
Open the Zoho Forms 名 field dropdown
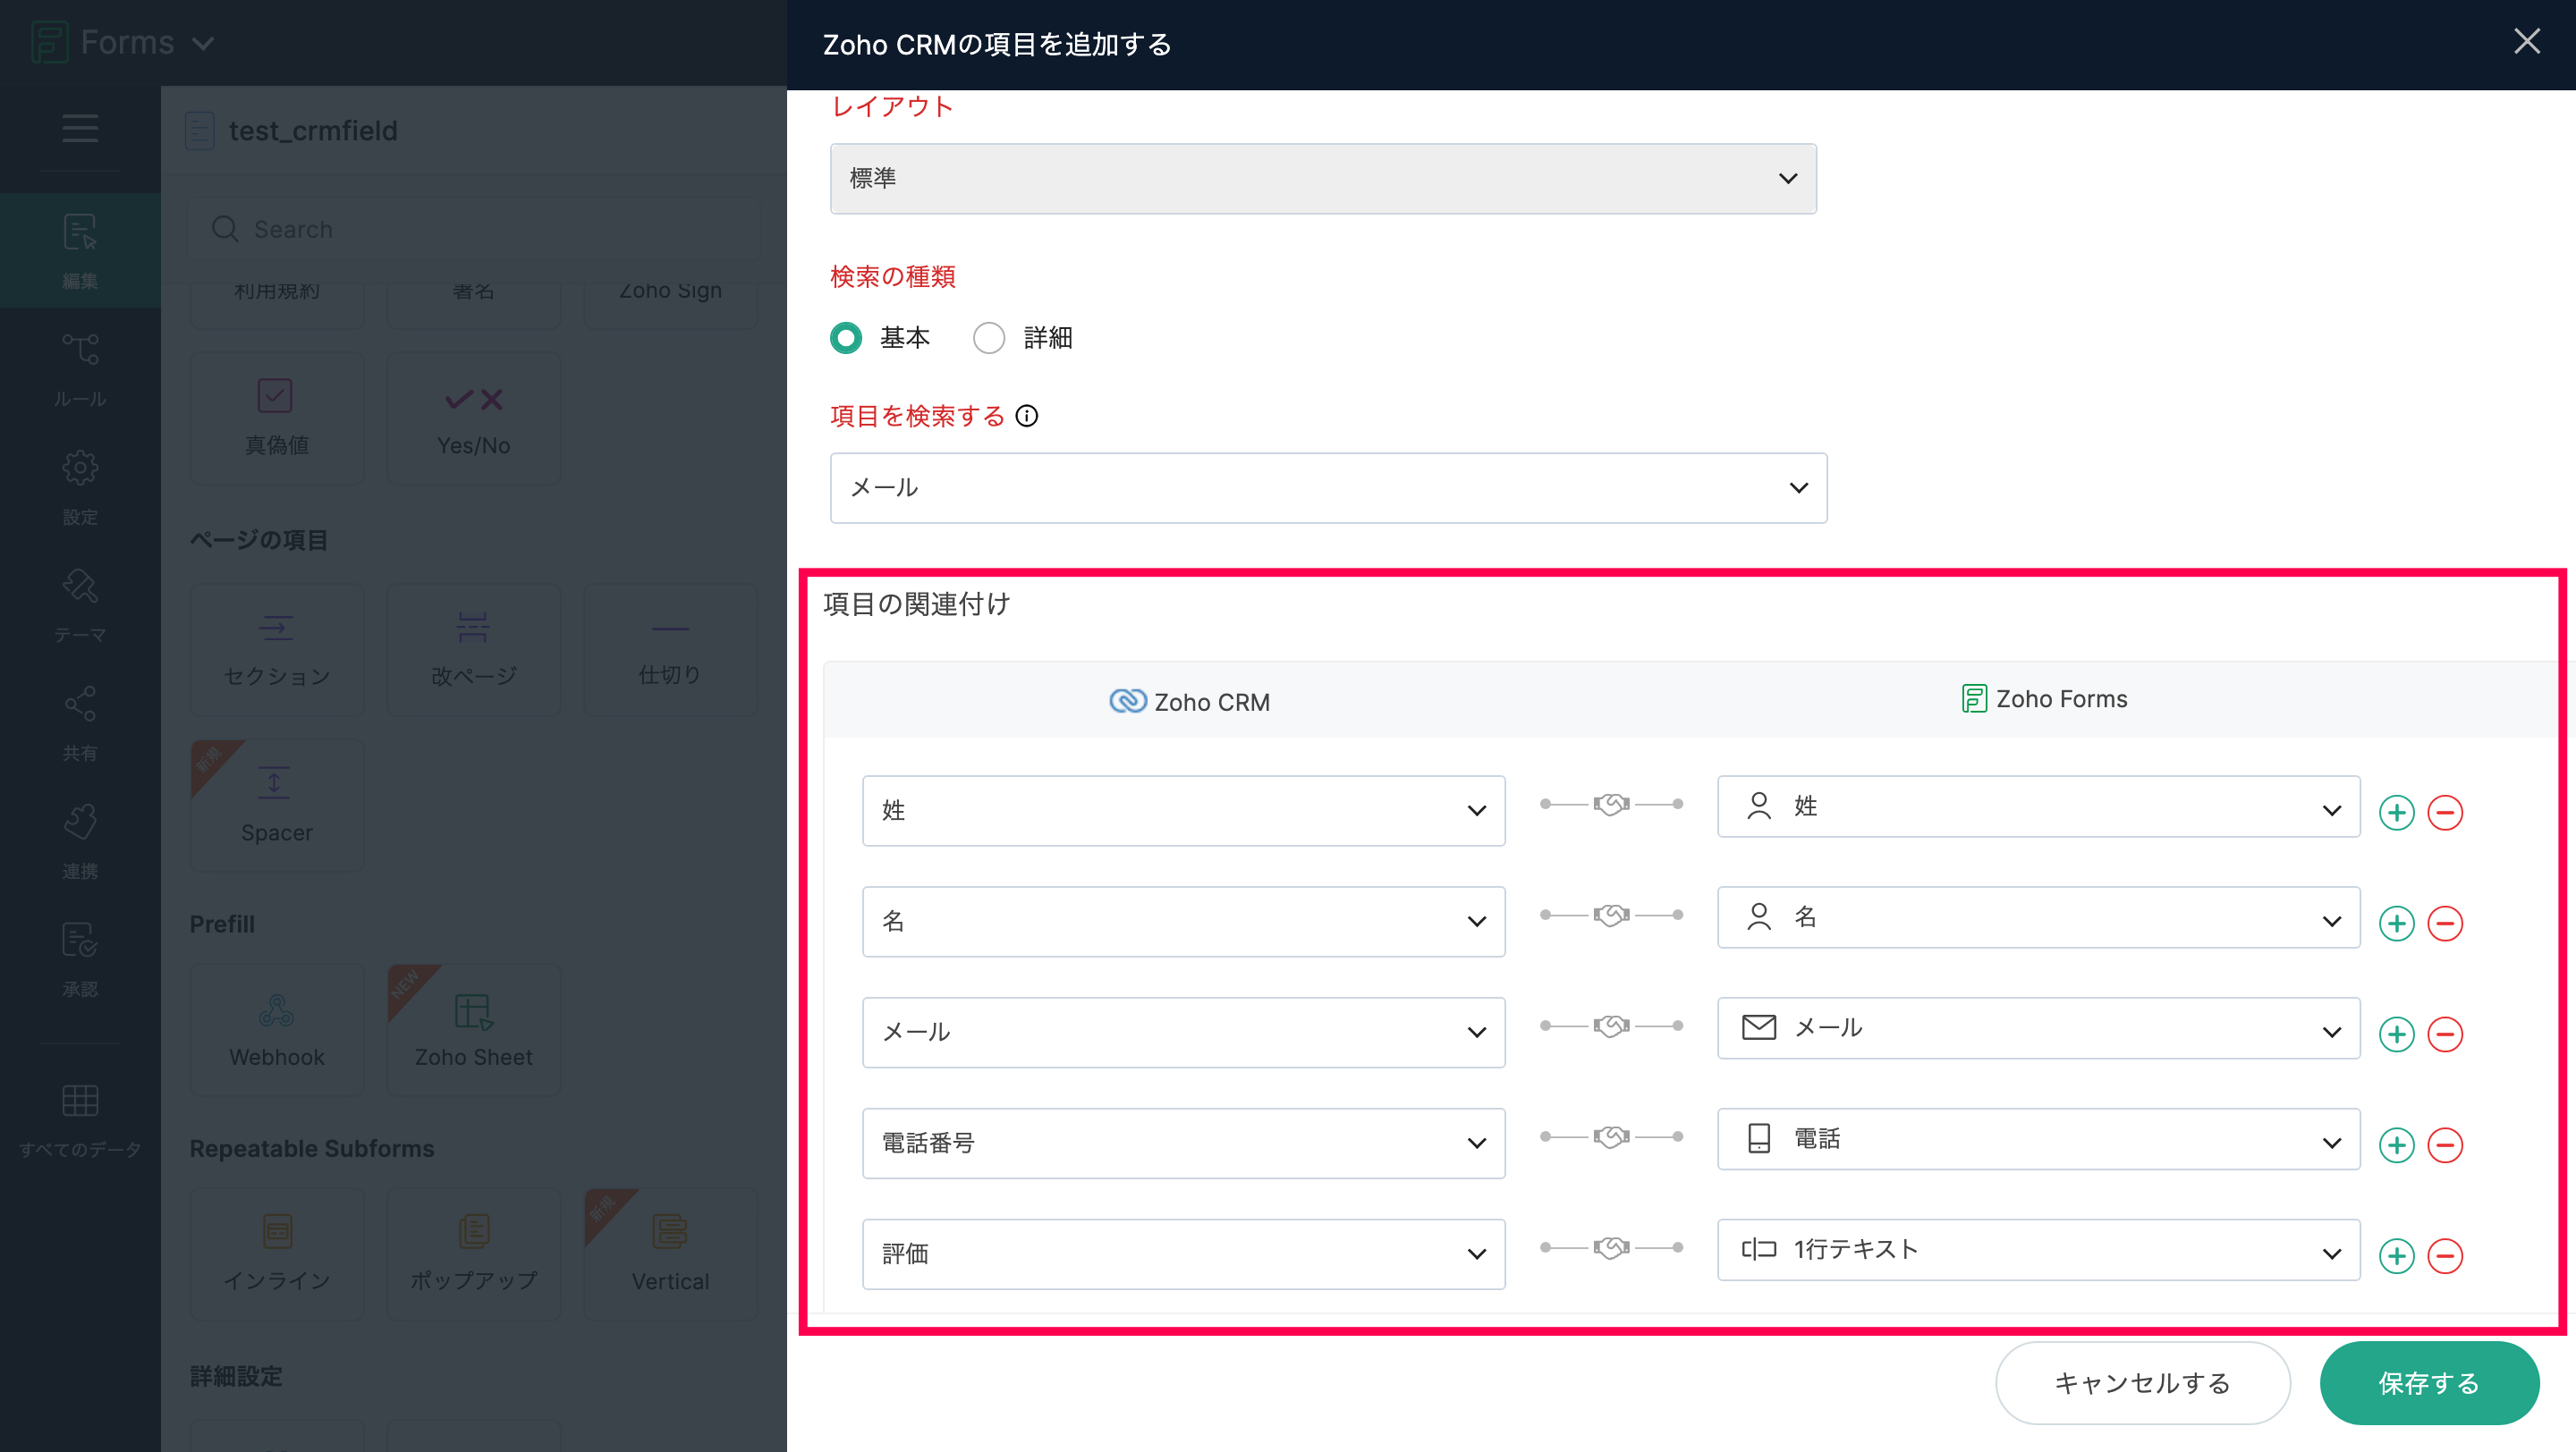pos(2037,917)
